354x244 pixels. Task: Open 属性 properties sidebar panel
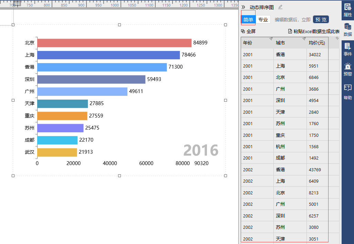[348, 10]
